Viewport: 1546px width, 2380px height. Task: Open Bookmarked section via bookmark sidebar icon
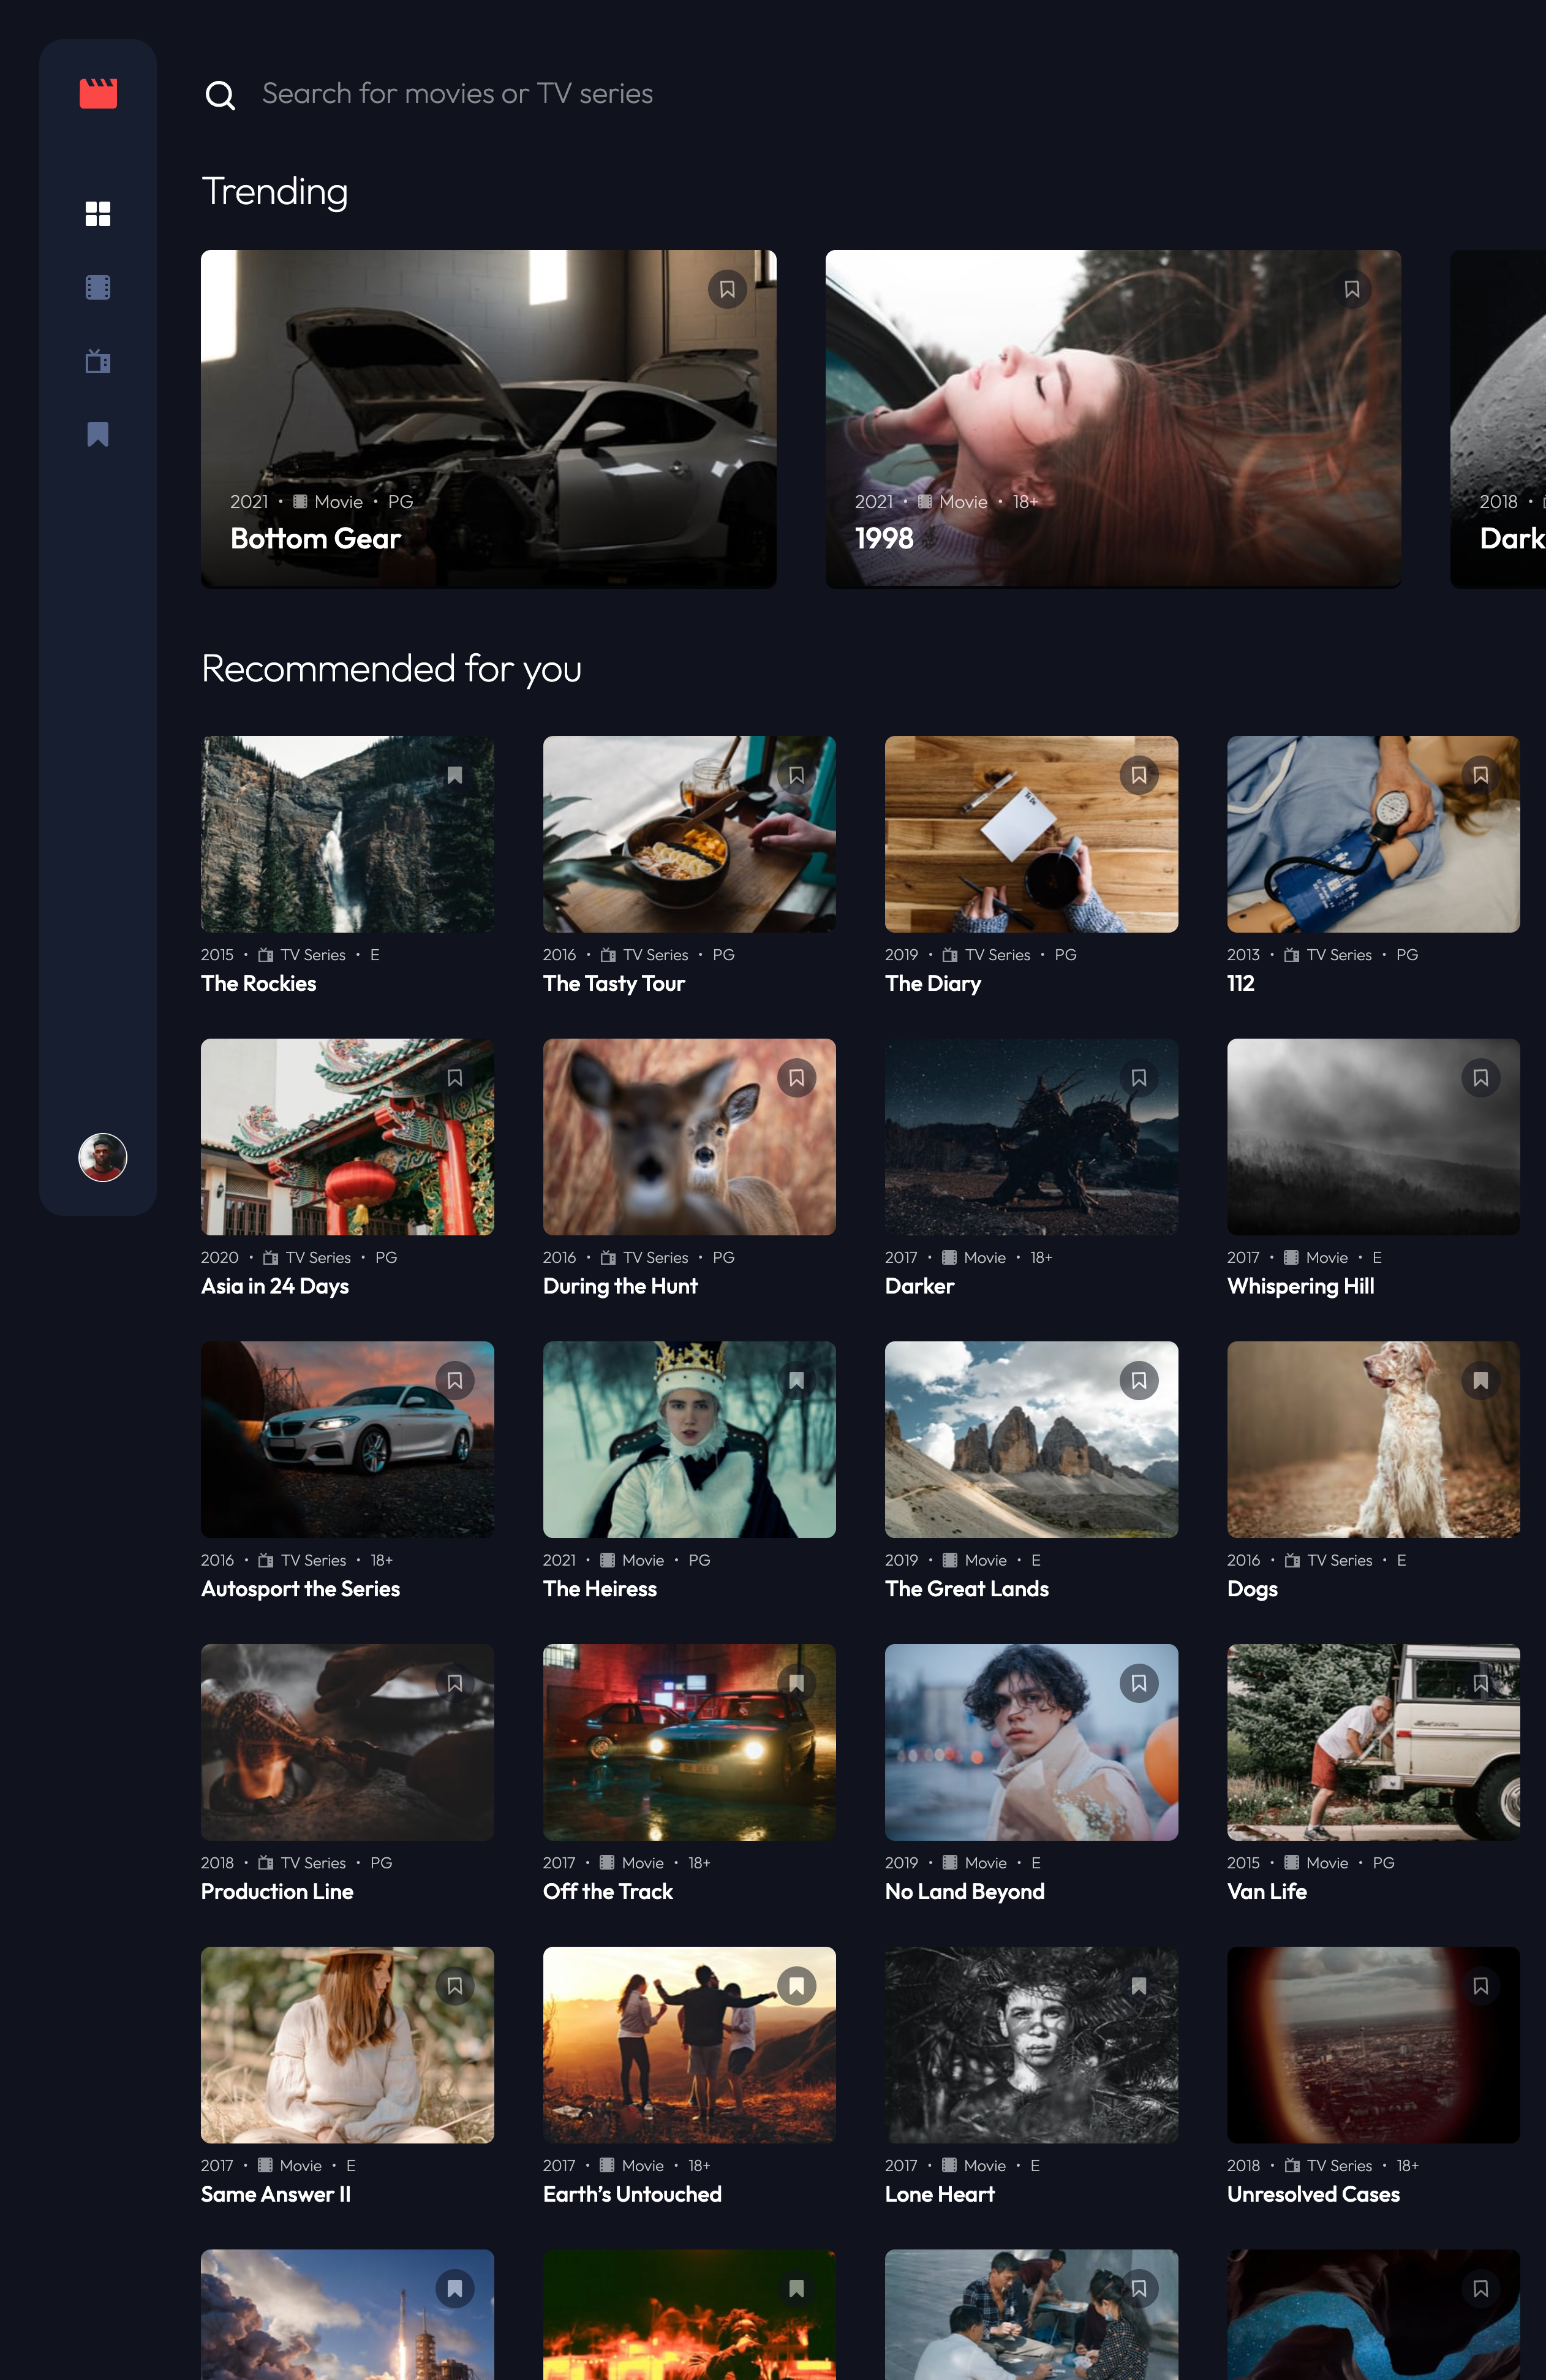click(x=98, y=435)
